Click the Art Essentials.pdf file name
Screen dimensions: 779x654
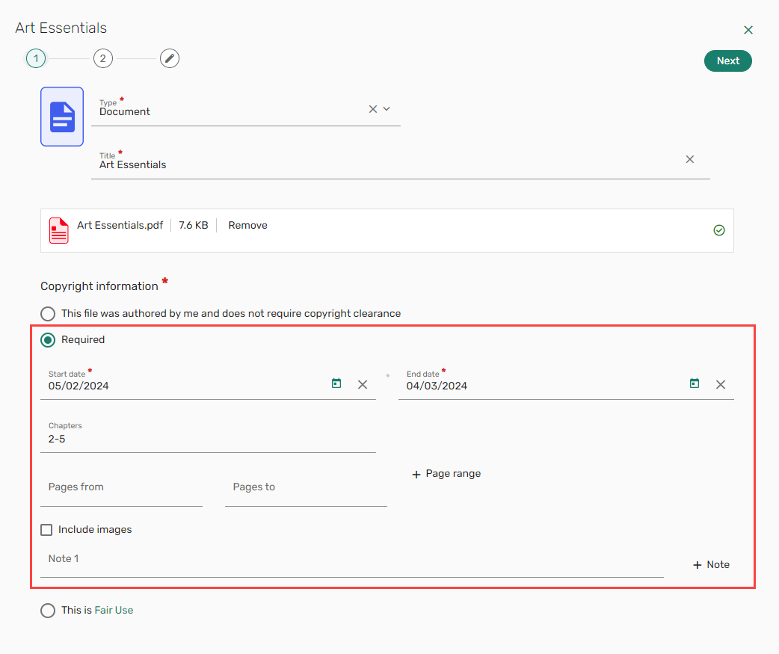tap(120, 226)
